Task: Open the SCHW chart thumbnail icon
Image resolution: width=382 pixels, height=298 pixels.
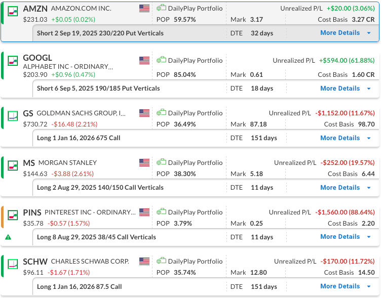Action: click(x=13, y=264)
